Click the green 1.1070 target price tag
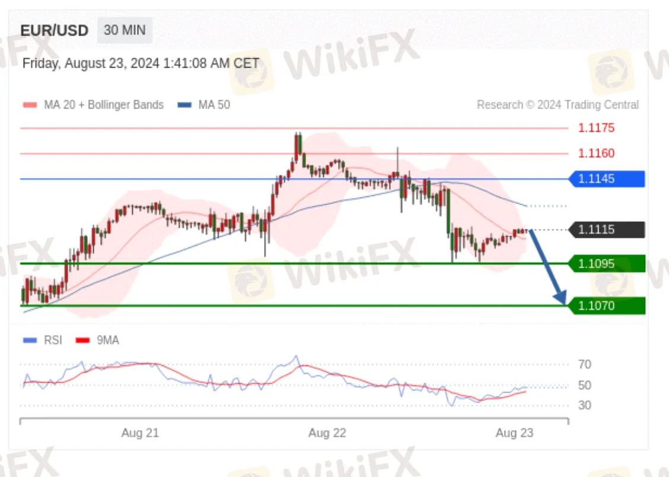This screenshot has width=669, height=477. tap(607, 306)
